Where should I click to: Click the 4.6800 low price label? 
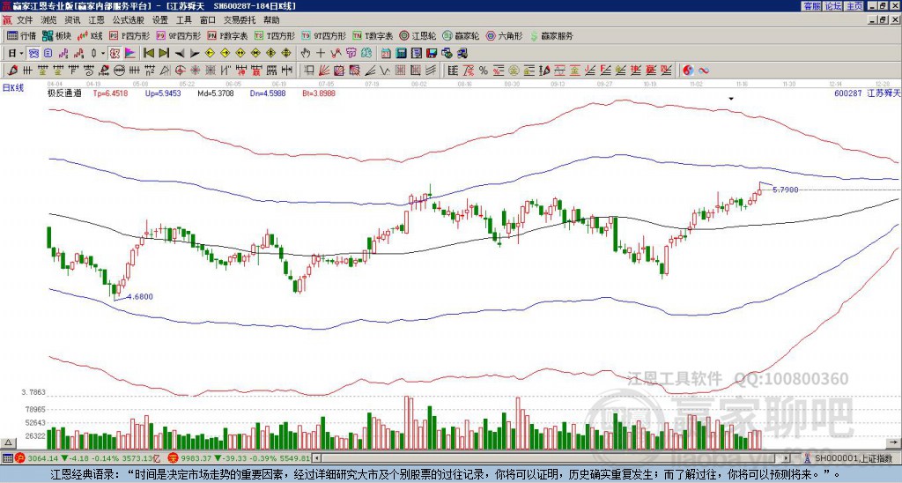[140, 296]
